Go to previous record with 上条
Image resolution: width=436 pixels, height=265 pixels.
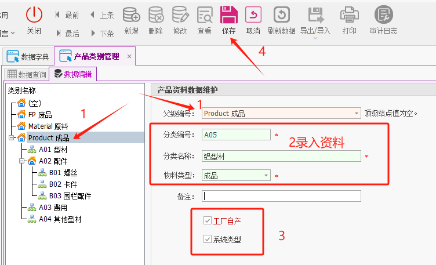[102, 15]
